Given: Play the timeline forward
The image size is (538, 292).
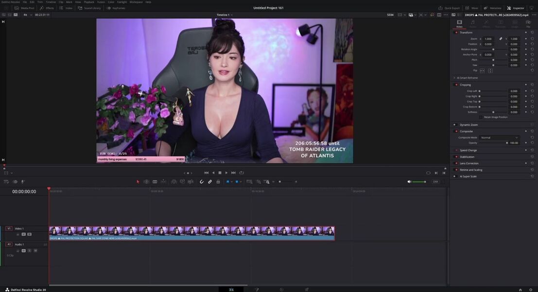Looking at the screenshot, I should click(226, 173).
